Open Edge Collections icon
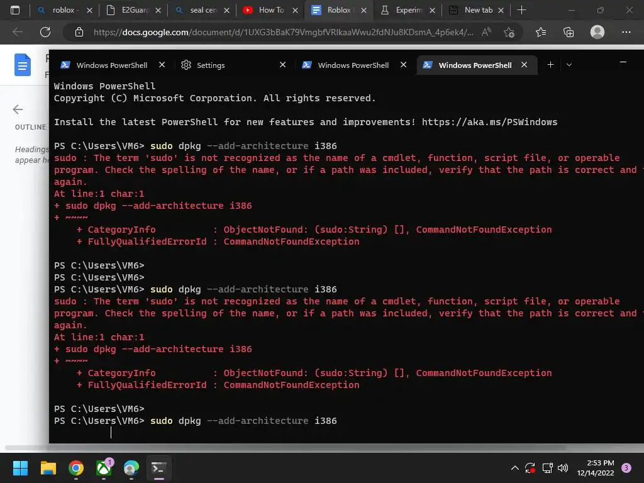This screenshot has height=483, width=644. click(x=569, y=32)
